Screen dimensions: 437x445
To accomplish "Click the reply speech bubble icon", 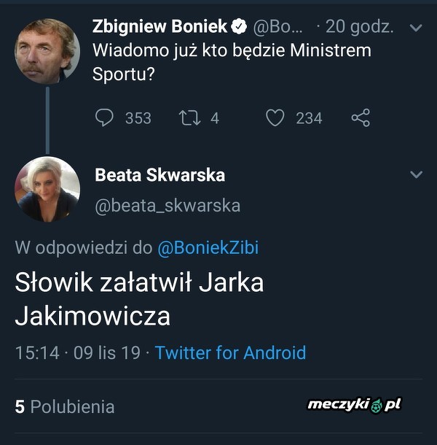I will point(106,117).
